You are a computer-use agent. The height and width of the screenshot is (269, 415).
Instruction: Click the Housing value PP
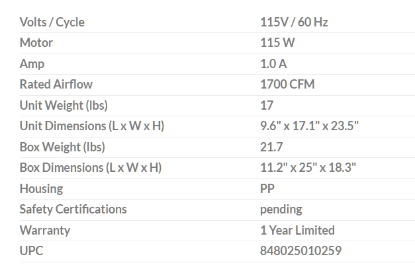(x=268, y=189)
